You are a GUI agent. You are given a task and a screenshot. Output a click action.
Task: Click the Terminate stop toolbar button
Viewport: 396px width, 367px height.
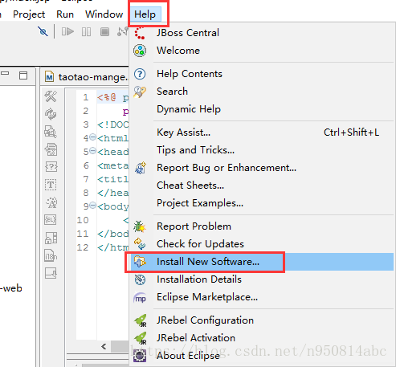point(104,32)
